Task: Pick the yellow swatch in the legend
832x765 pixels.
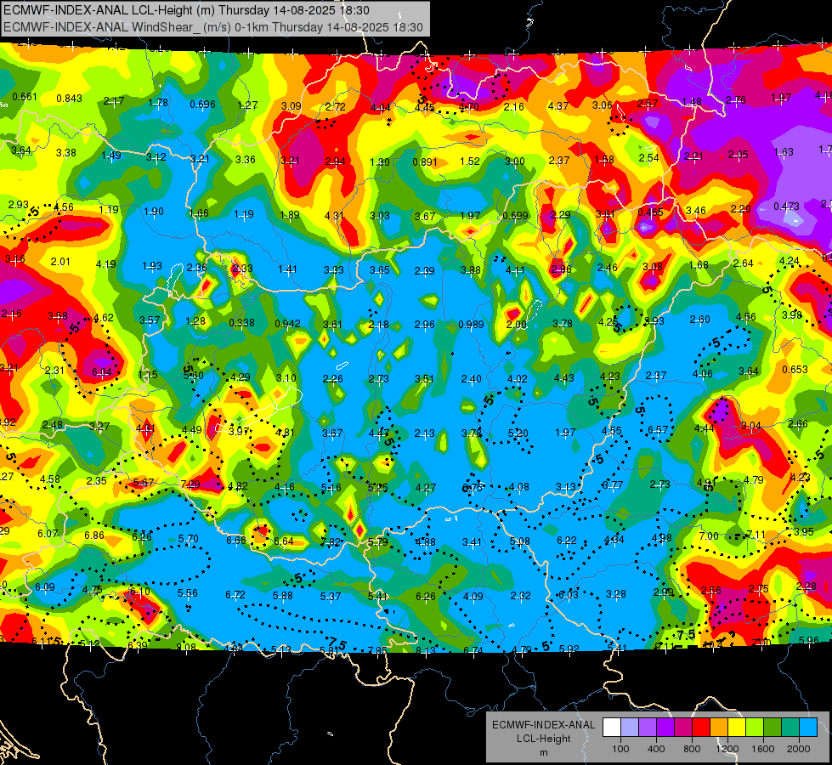Action: (x=737, y=728)
